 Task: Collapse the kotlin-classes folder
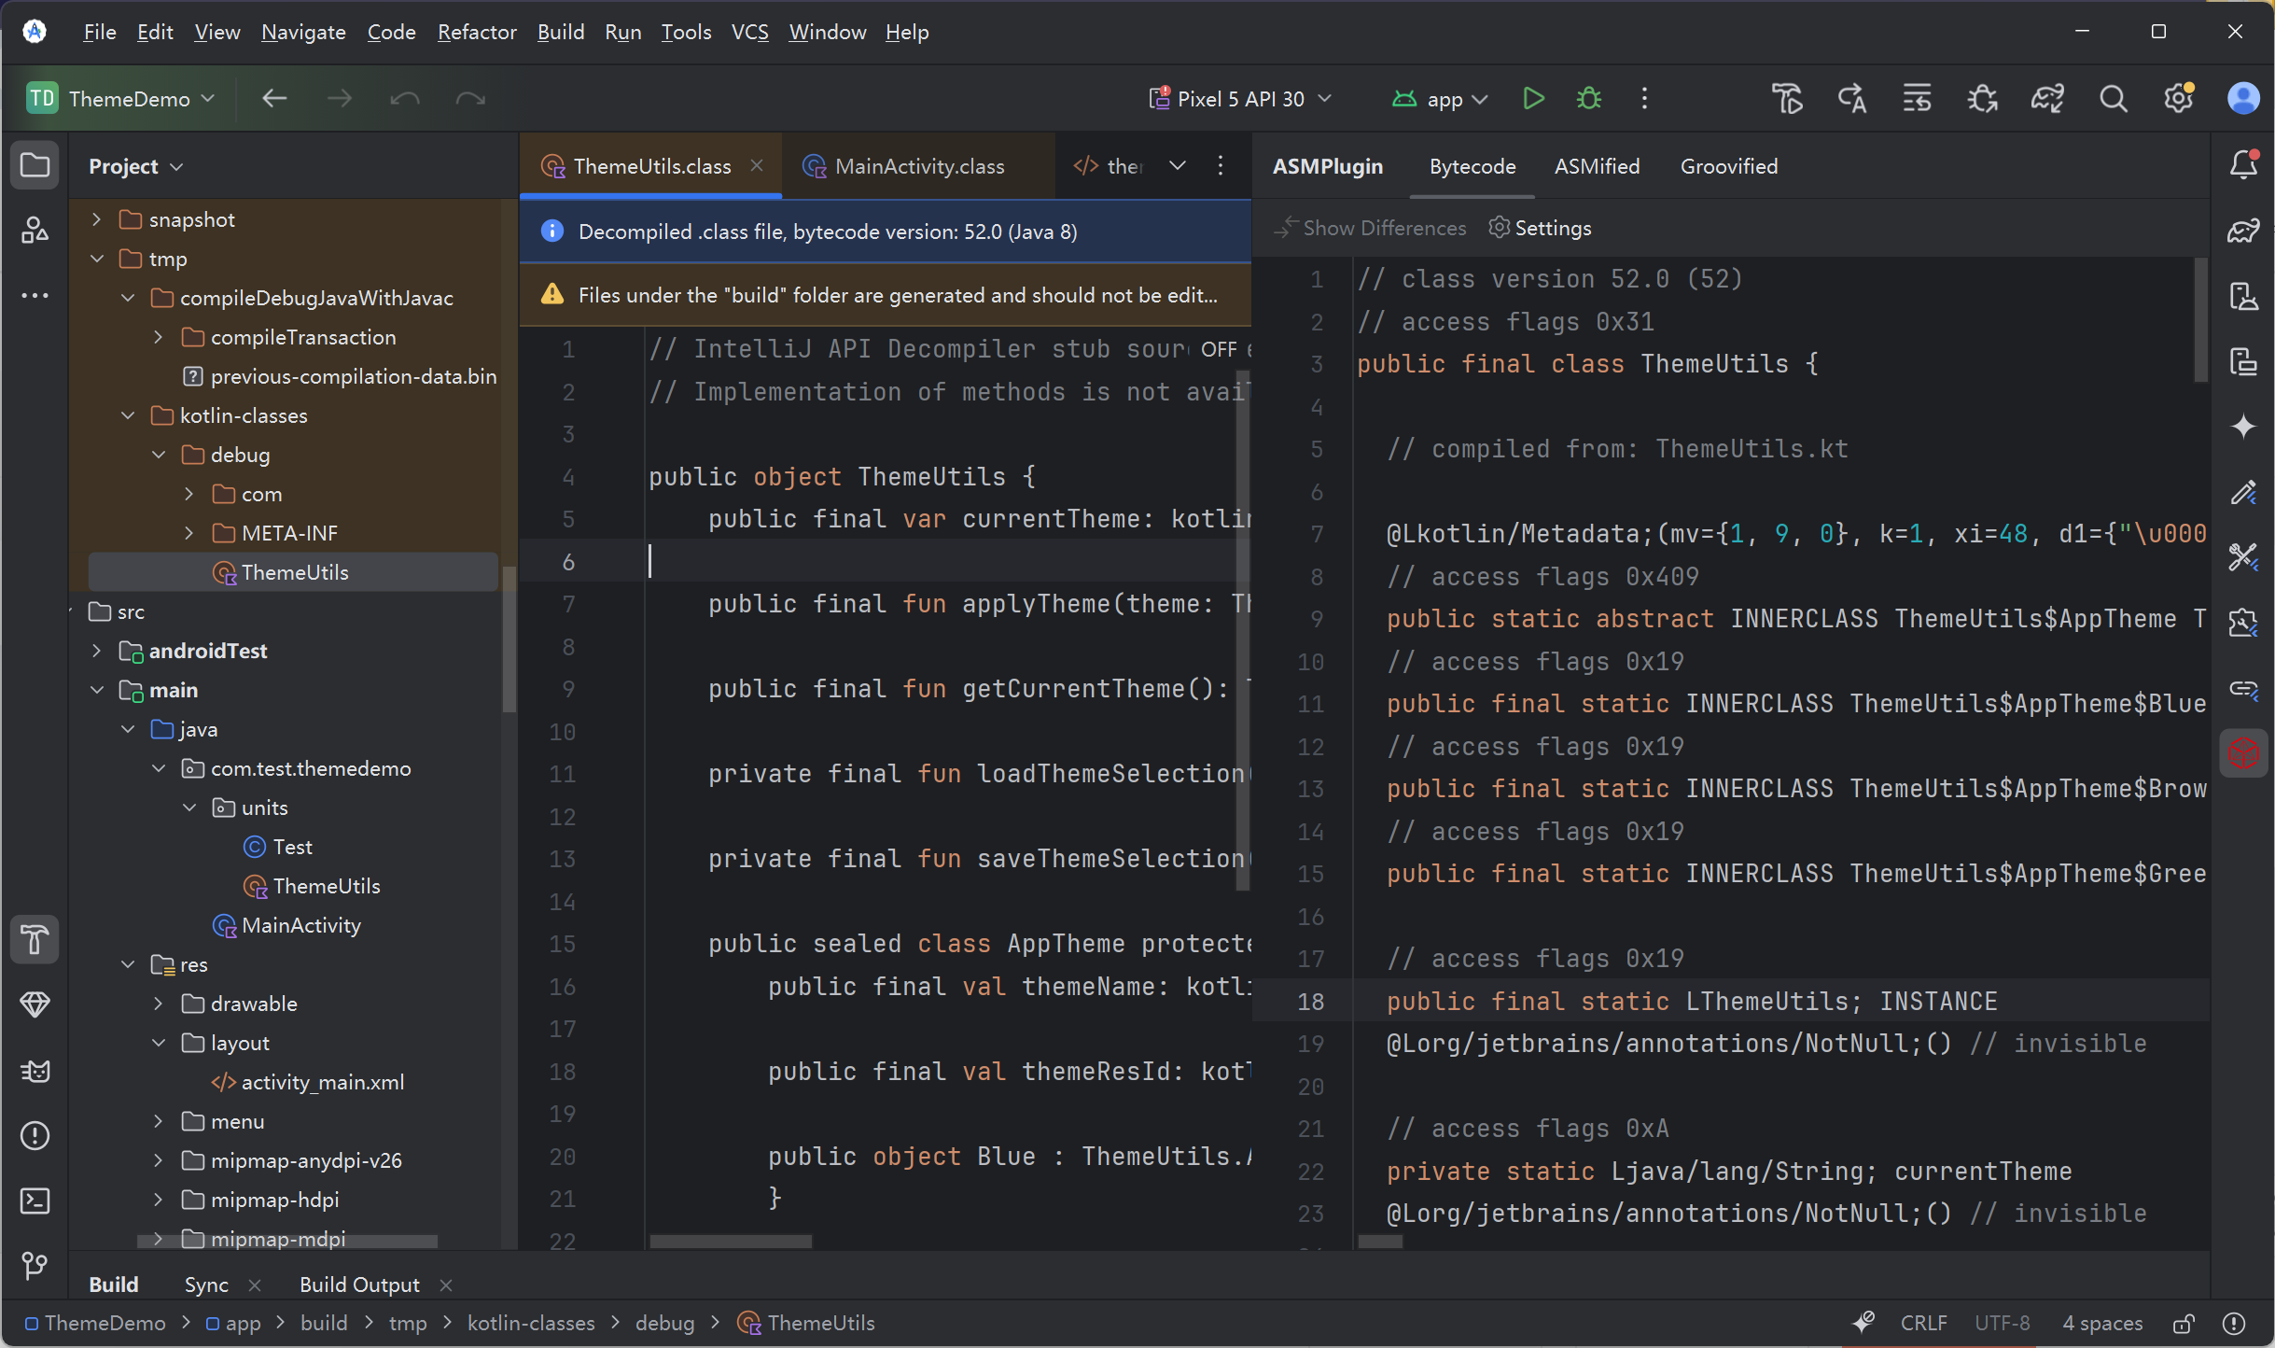point(128,415)
